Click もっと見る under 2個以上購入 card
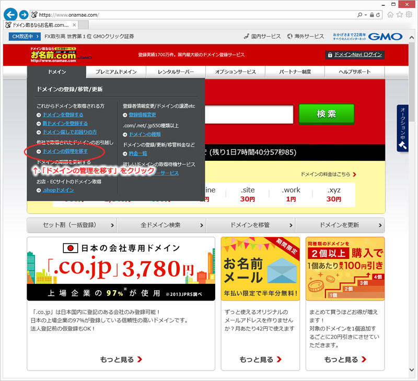The width and height of the screenshot is (418, 381). point(345,360)
